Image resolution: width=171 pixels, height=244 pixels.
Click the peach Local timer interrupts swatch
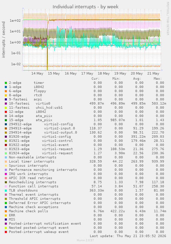[6, 162]
